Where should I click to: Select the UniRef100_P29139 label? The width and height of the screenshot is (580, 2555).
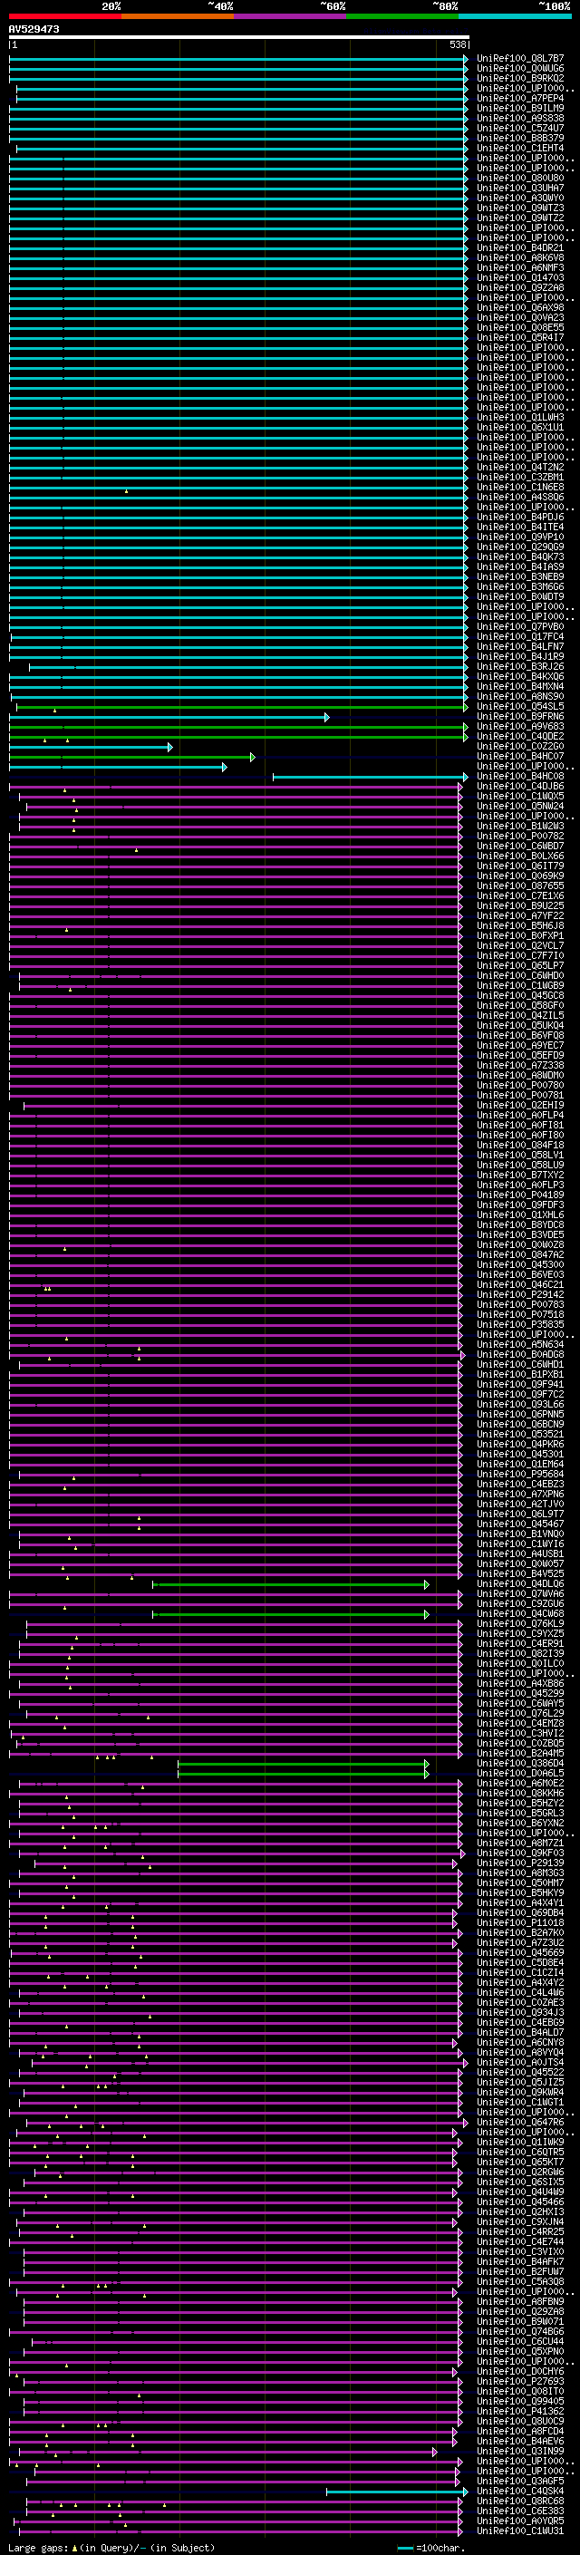point(520,1863)
